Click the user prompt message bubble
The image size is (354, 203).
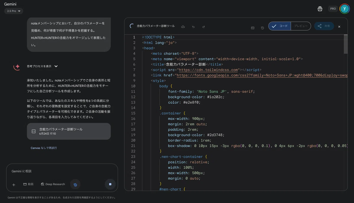point(69,34)
